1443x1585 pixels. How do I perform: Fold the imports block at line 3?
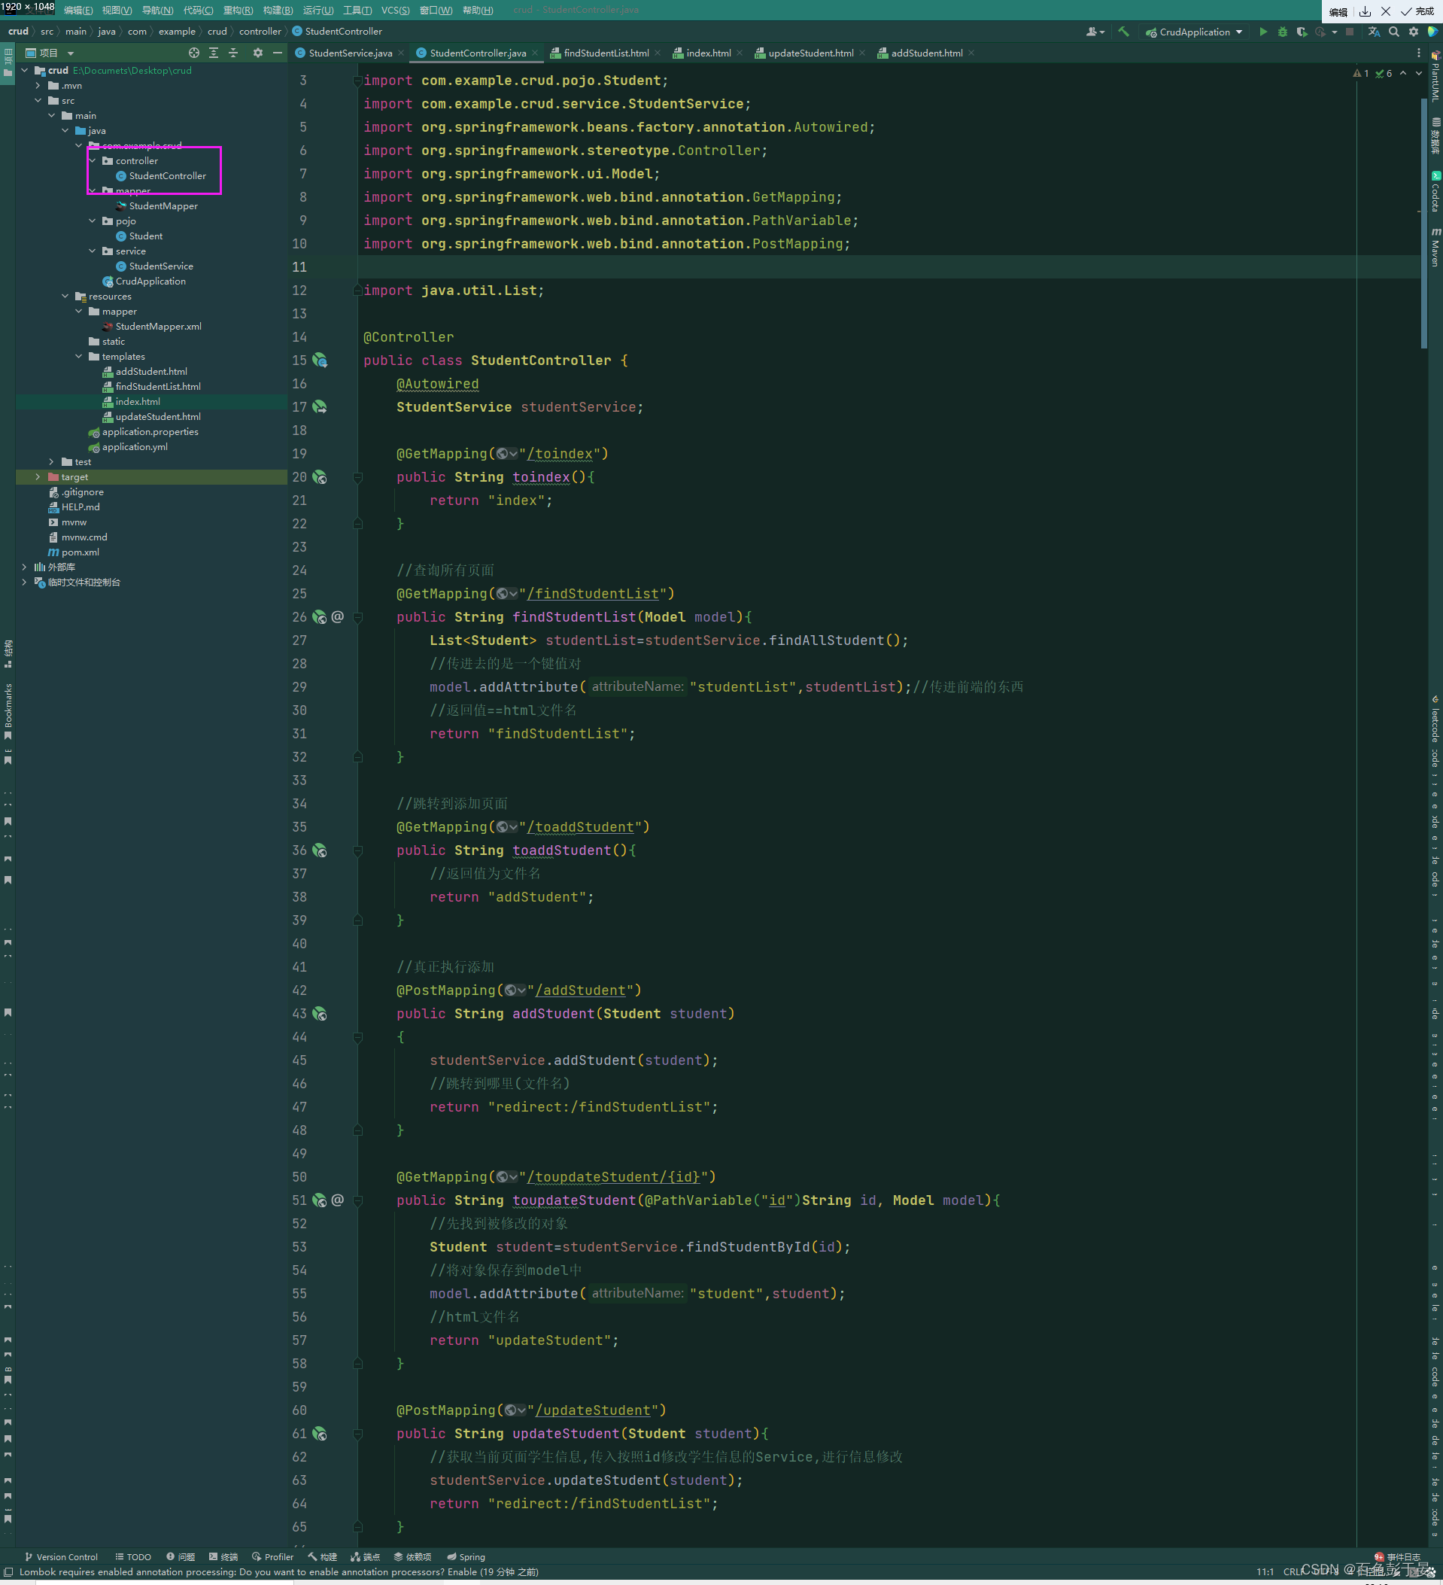pyautogui.click(x=357, y=81)
